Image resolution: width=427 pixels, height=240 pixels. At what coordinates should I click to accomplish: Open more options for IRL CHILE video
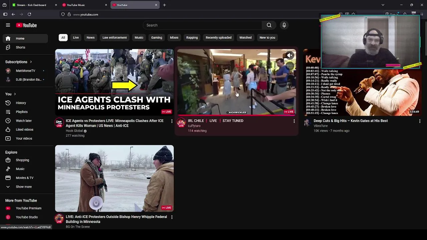(x=294, y=121)
